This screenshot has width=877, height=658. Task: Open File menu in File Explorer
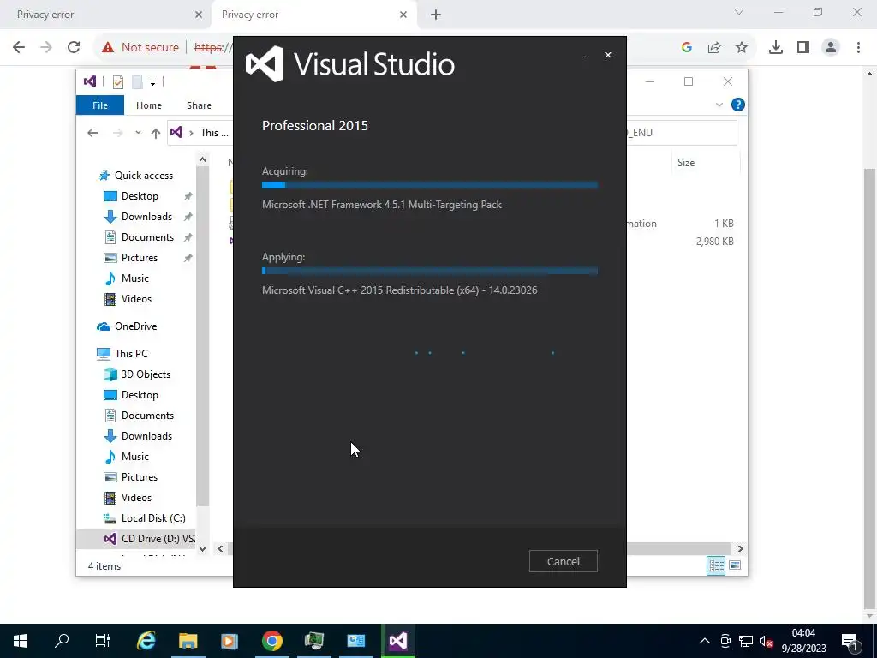click(100, 105)
